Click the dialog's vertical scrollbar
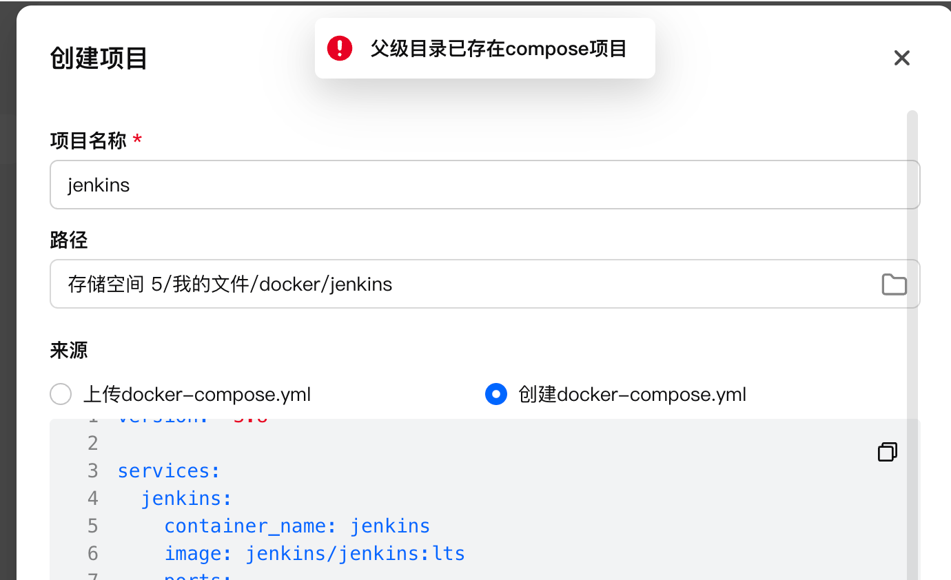Viewport: 951px width, 580px height. click(912, 344)
